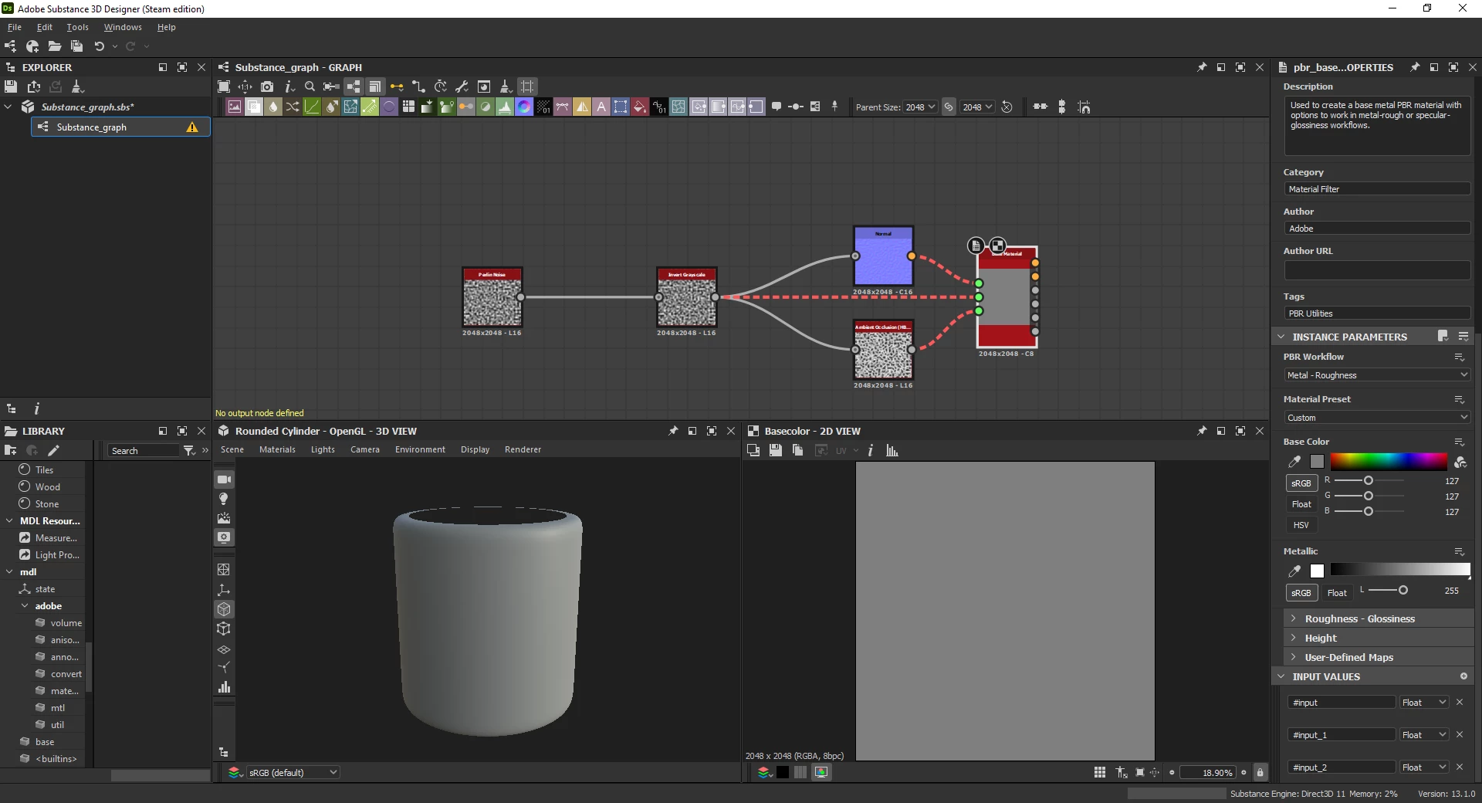
Task: Click fit graph to view icon
Action: [x=224, y=86]
